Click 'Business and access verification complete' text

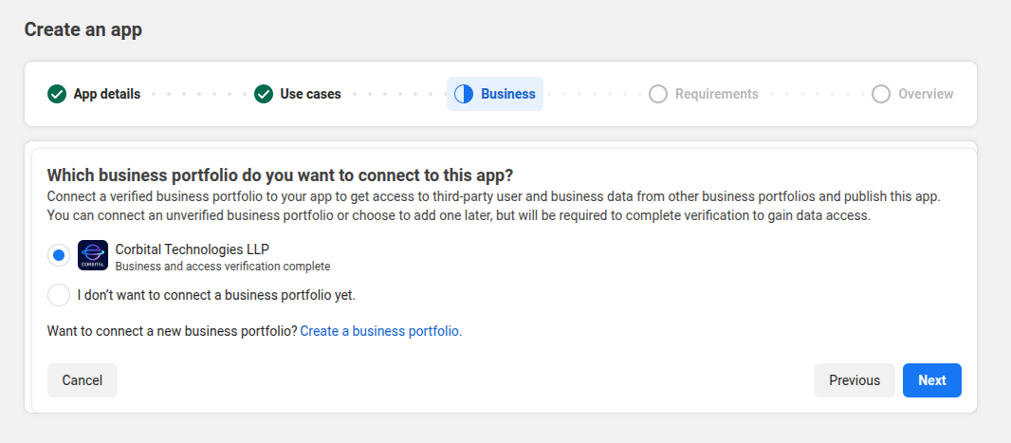pyautogui.click(x=223, y=266)
